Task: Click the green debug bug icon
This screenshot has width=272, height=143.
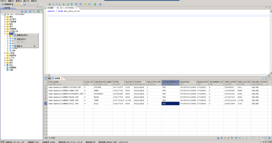Action: pyautogui.click(x=95, y=4)
